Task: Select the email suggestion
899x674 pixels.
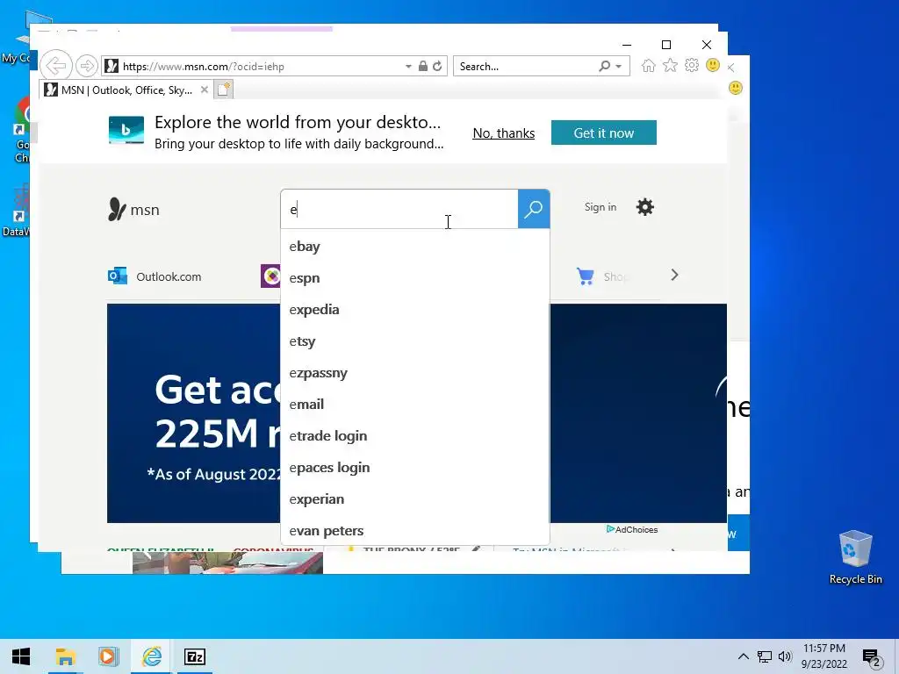Action: [415, 404]
